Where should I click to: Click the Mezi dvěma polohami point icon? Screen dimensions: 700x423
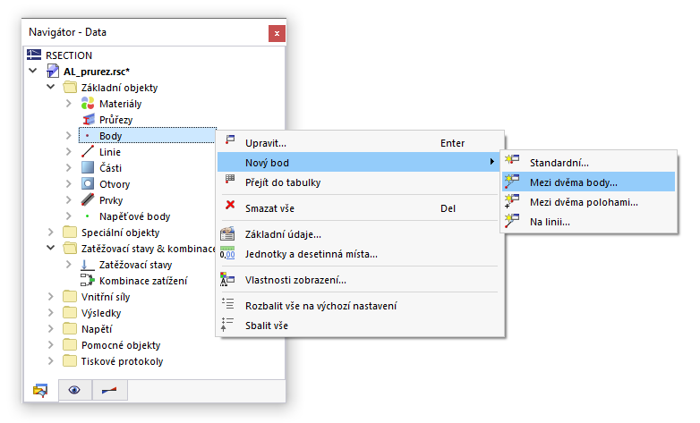tap(512, 201)
